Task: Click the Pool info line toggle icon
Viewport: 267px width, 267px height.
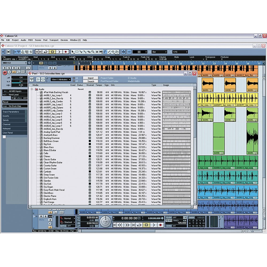Action: tap(32, 80)
